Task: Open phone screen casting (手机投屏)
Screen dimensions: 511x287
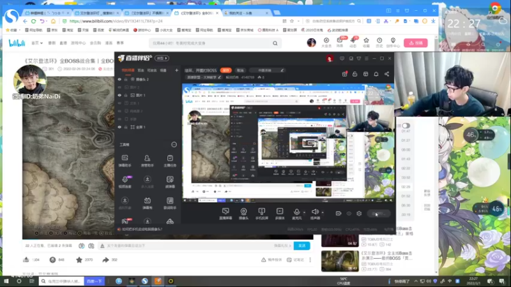Action: coord(262,214)
